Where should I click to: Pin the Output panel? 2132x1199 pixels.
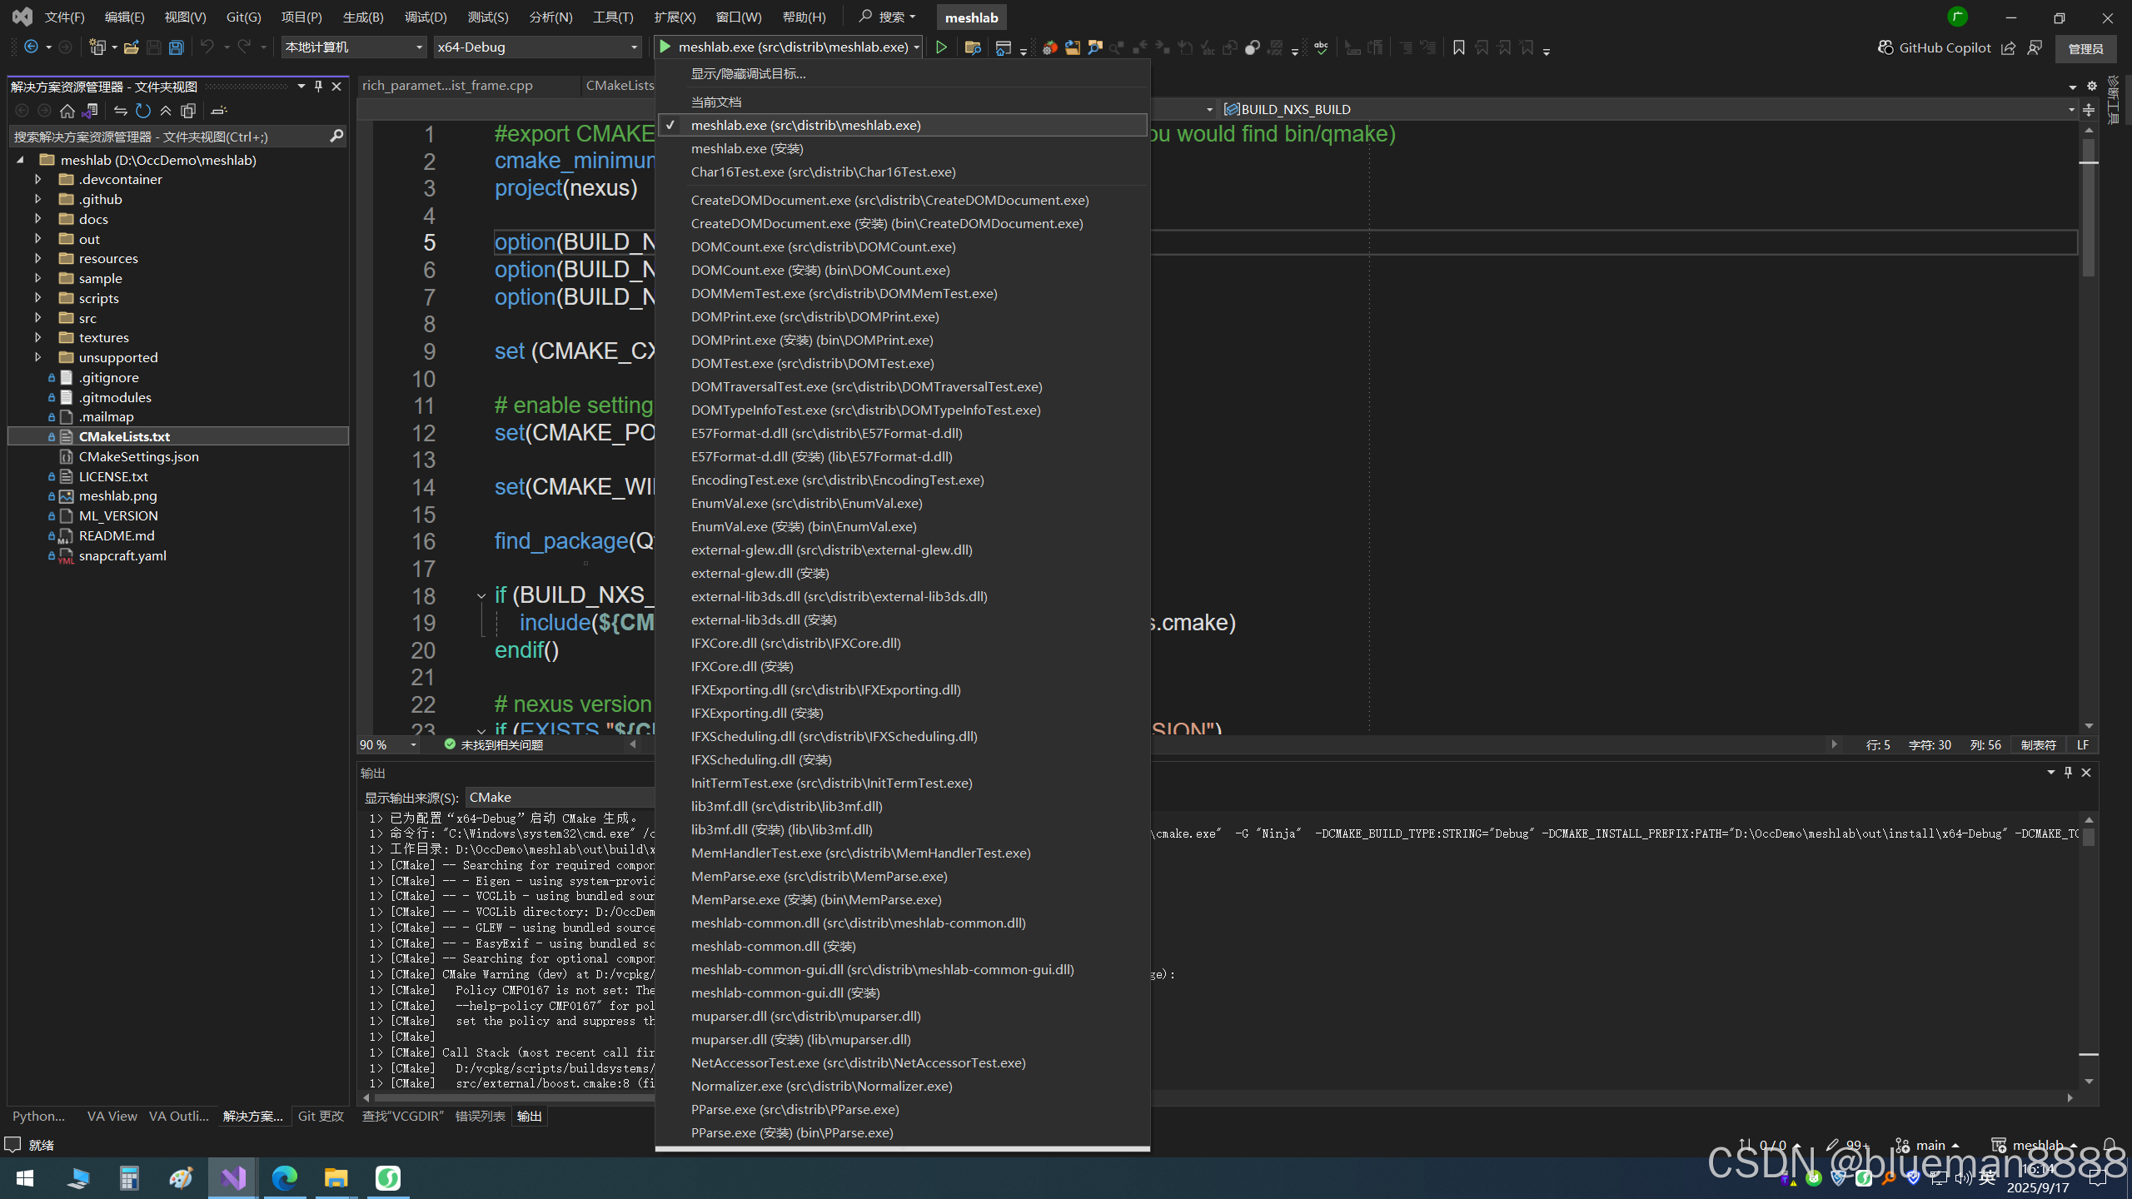point(2068,772)
